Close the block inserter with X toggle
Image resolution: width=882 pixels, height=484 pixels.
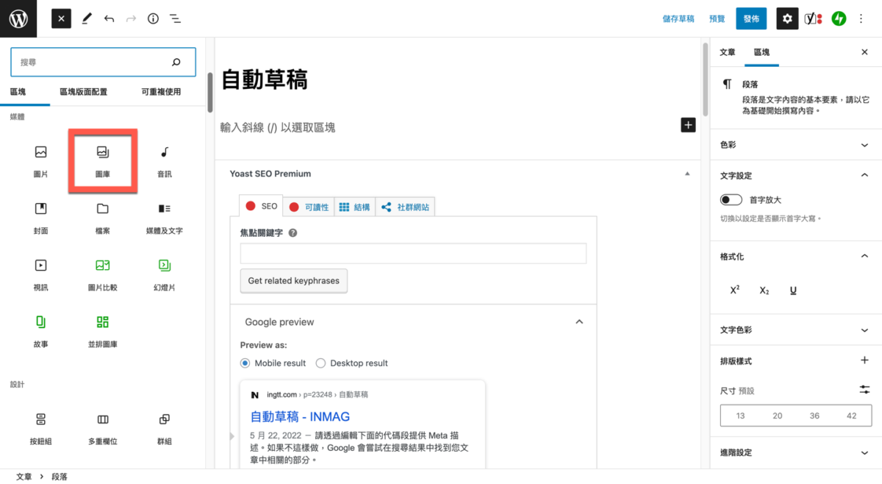point(62,18)
